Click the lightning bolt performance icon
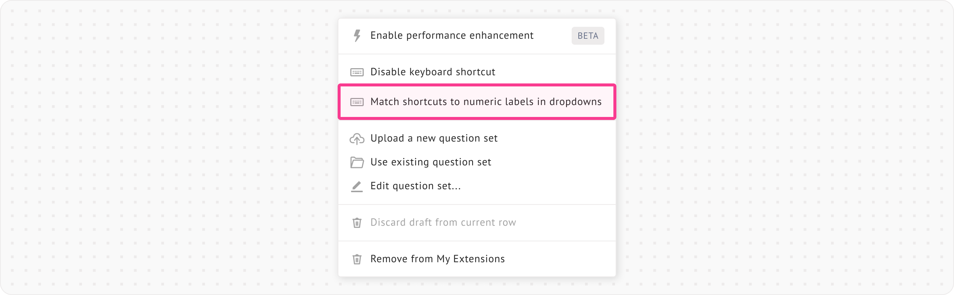954x295 pixels. [357, 36]
